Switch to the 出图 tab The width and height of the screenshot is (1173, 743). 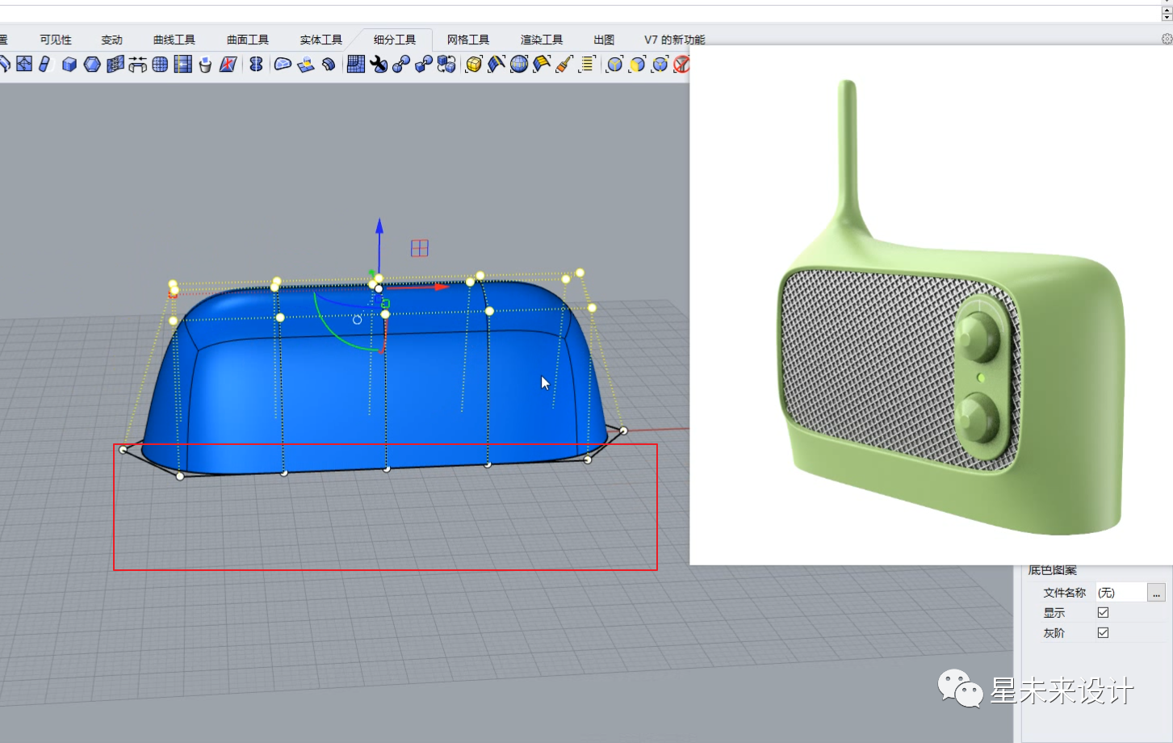click(604, 40)
